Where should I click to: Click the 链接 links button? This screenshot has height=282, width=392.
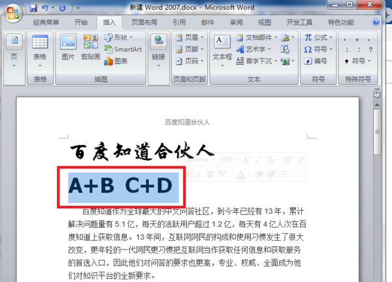pos(159,51)
